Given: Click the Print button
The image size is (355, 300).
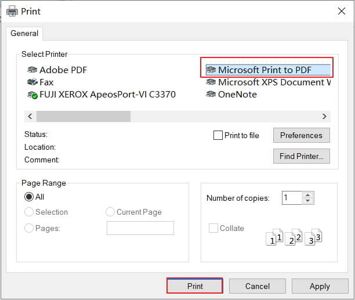Looking at the screenshot, I should 195,286.
